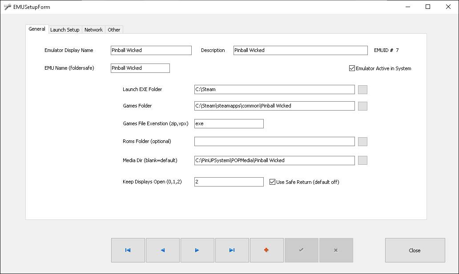The width and height of the screenshot is (459, 274).
Task: Click the Emulator Display Name field
Action: click(151, 50)
